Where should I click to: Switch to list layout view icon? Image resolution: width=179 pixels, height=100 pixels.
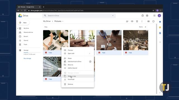point(149,21)
